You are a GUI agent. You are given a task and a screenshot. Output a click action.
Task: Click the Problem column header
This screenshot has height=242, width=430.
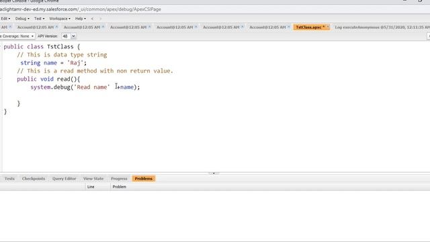[x=120, y=187]
